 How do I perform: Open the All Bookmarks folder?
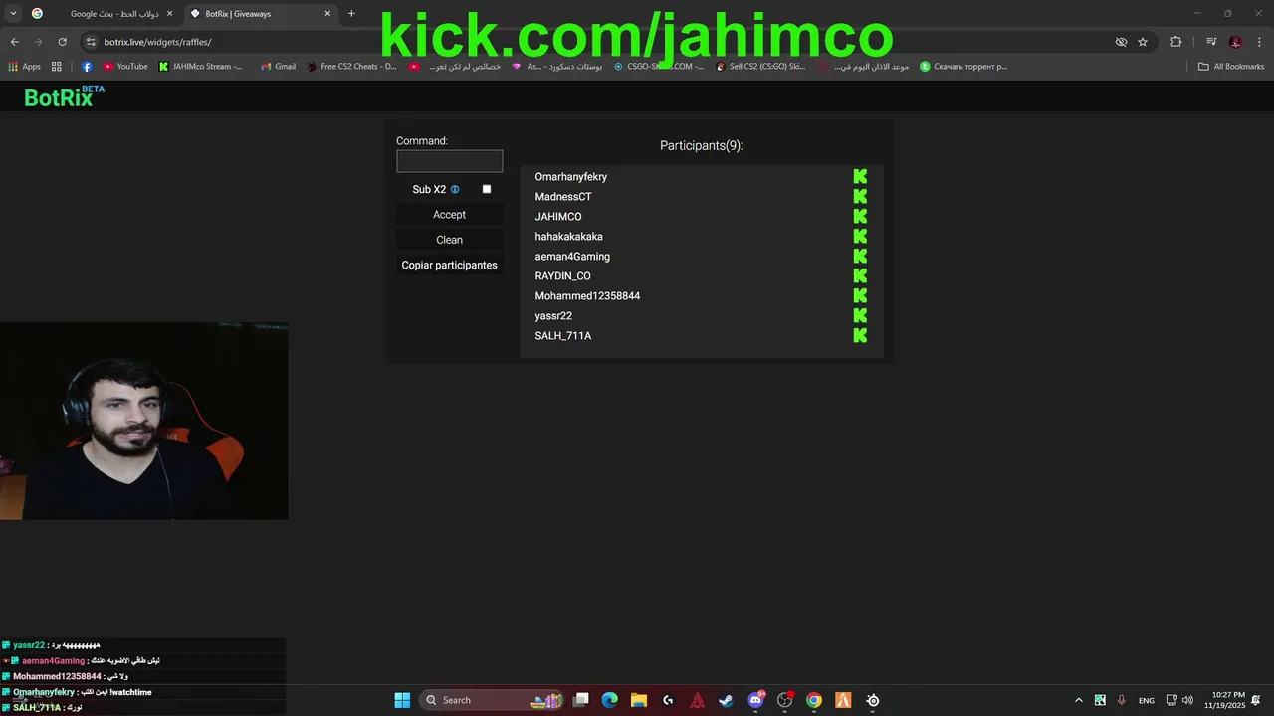coord(1231,67)
